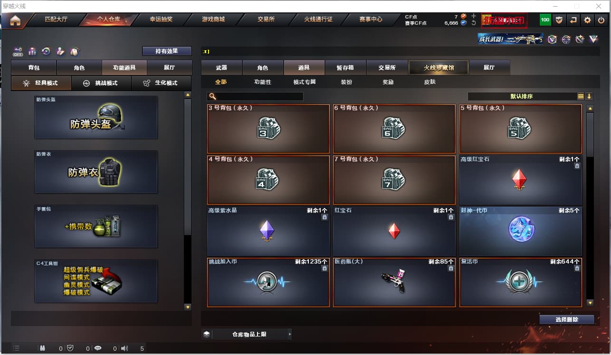This screenshot has width=611, height=355.
Task: Switch to the 幸运抽奖 tab
Action: [161, 19]
